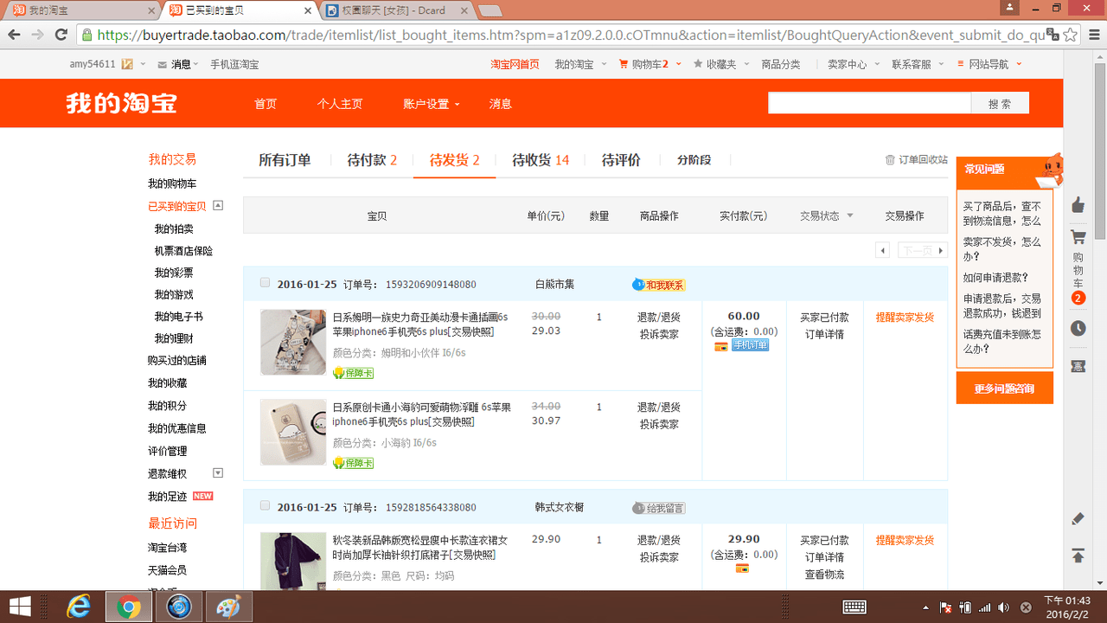Expand the 退款维权 sidebar section
This screenshot has width=1107, height=623.
pos(218,473)
